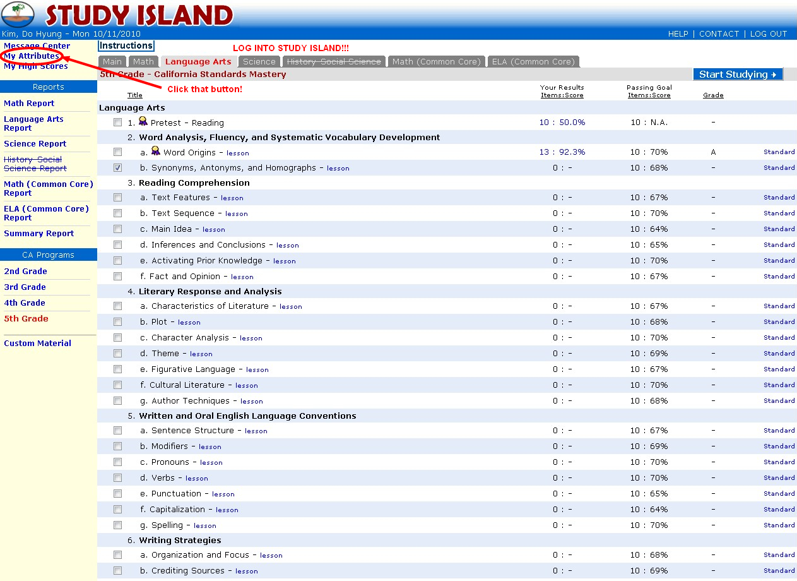Click the Start Studying button

738,74
